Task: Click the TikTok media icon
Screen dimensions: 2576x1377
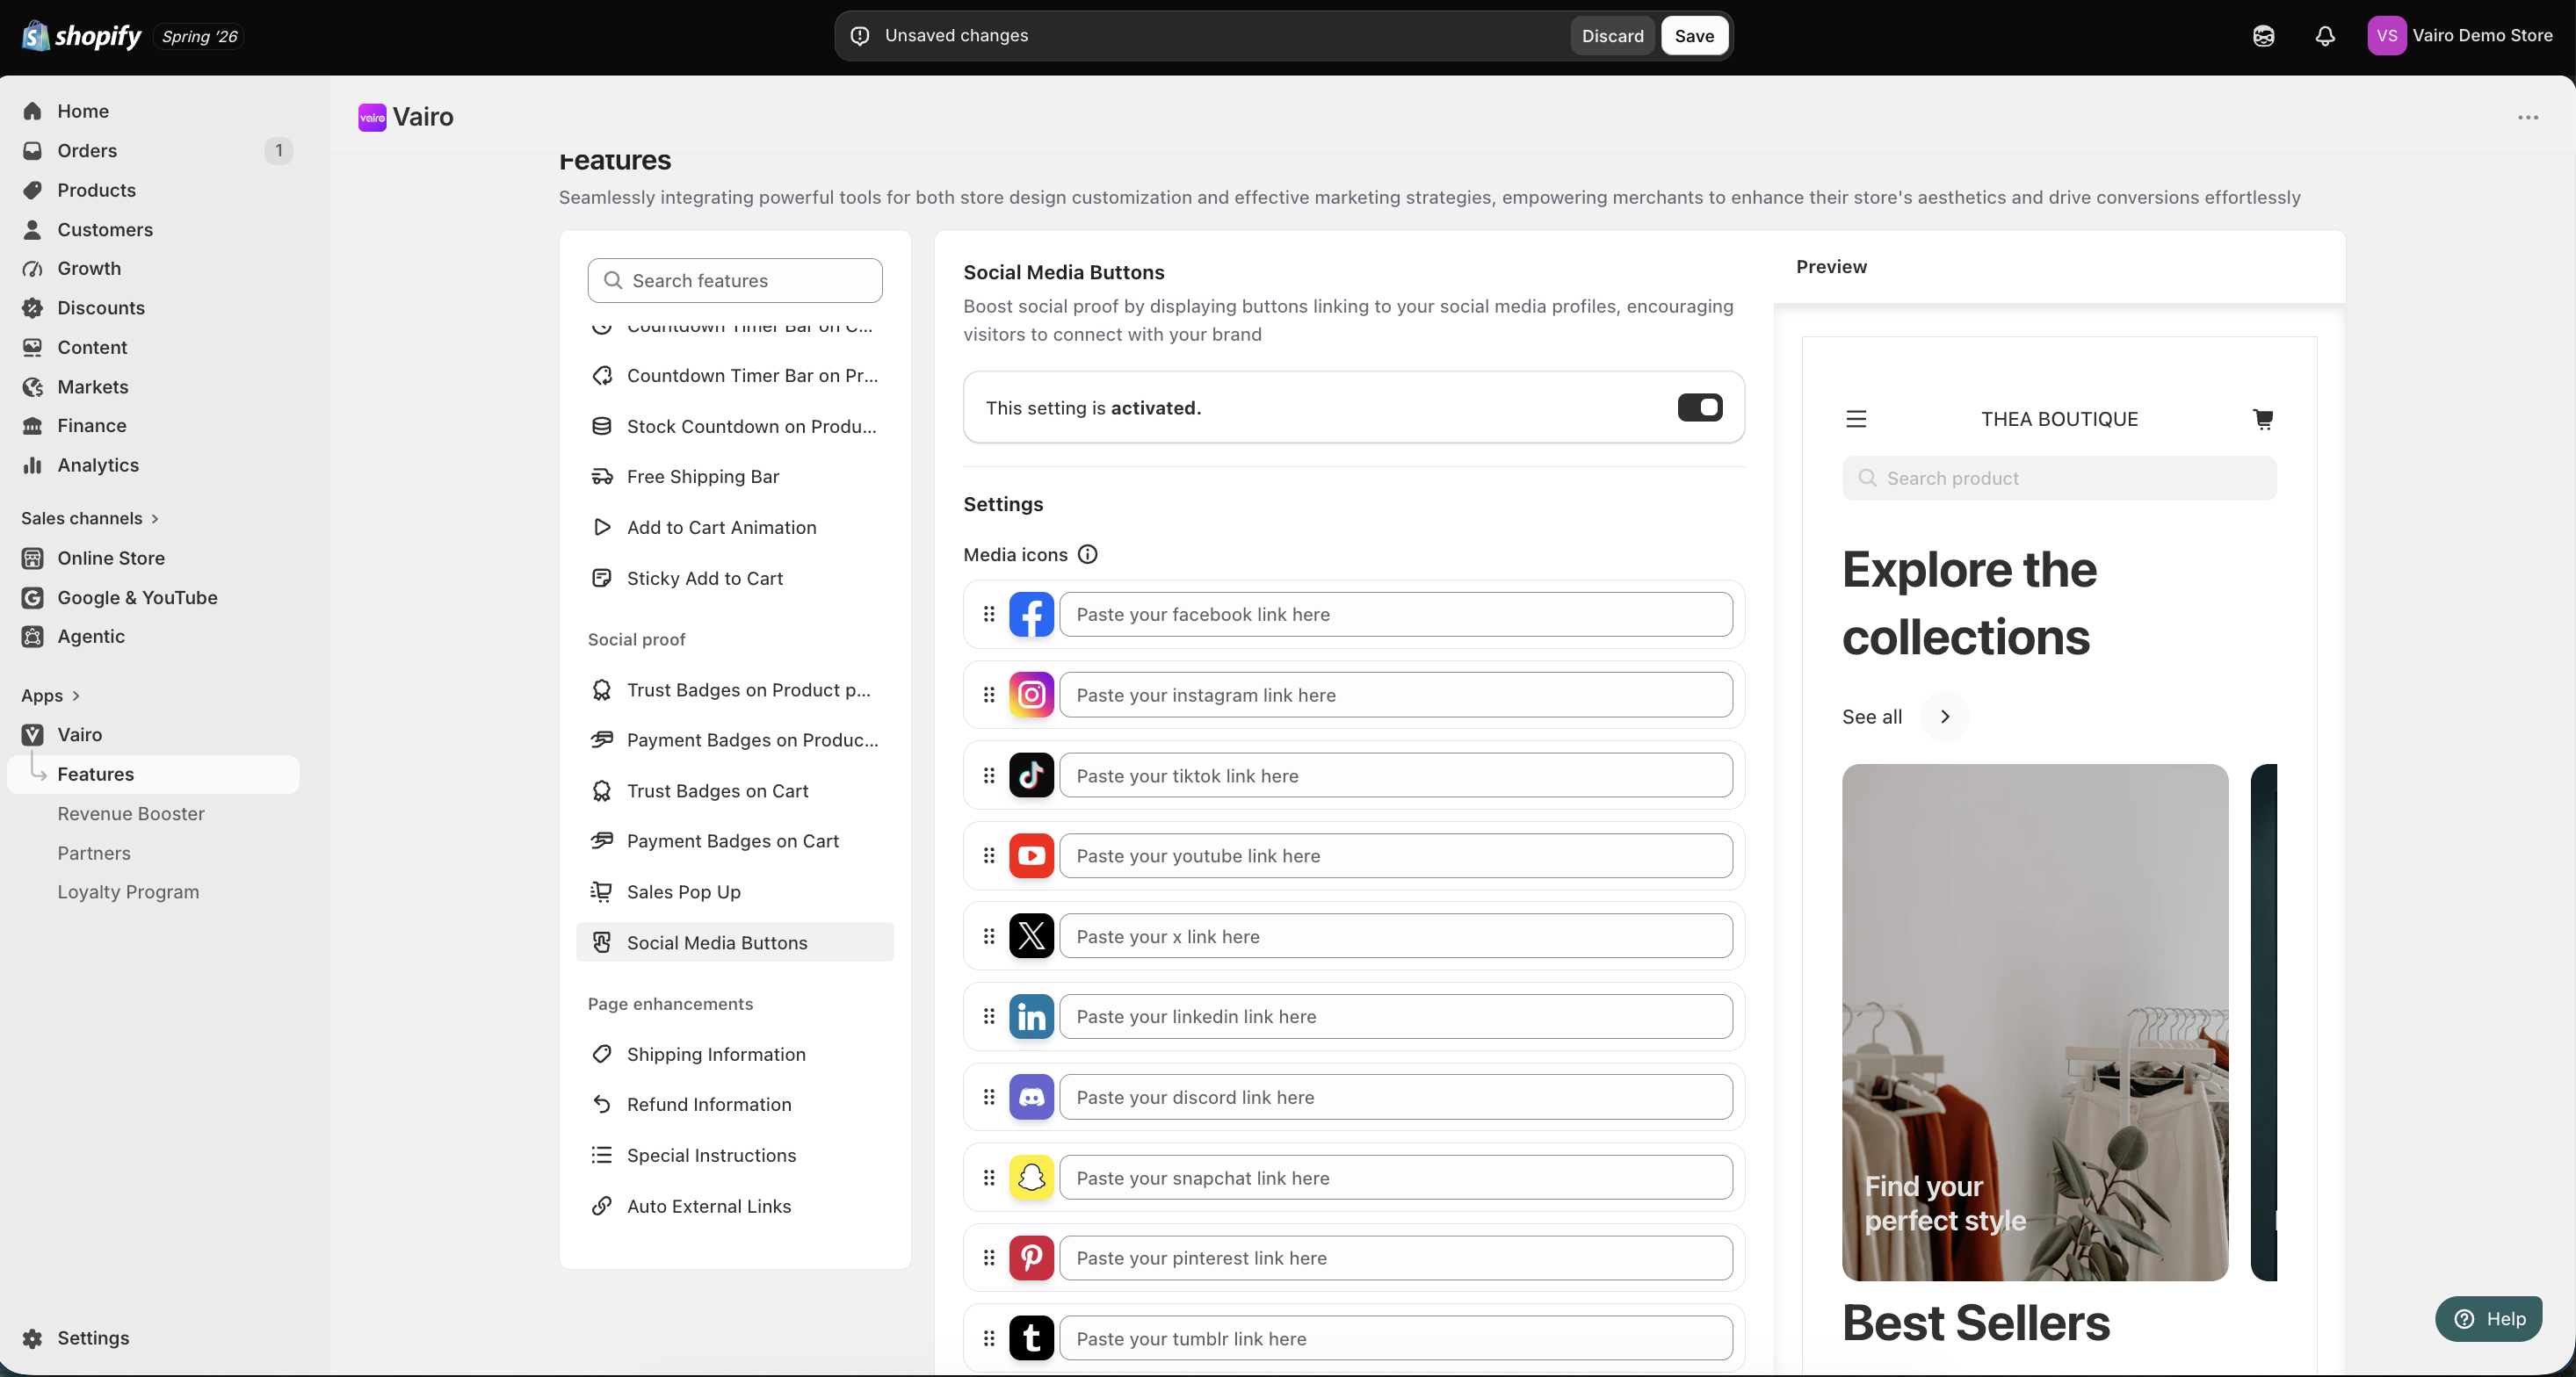Action: (1031, 775)
